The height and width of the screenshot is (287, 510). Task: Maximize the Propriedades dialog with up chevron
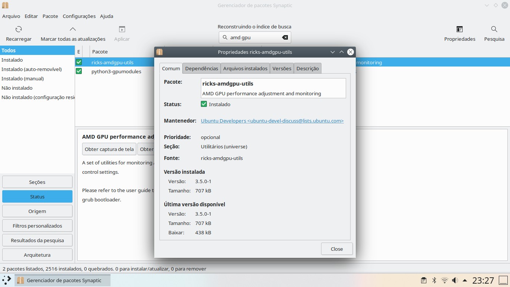[341, 52]
